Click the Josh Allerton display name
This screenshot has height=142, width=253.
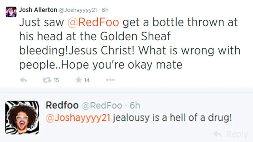click(38, 10)
